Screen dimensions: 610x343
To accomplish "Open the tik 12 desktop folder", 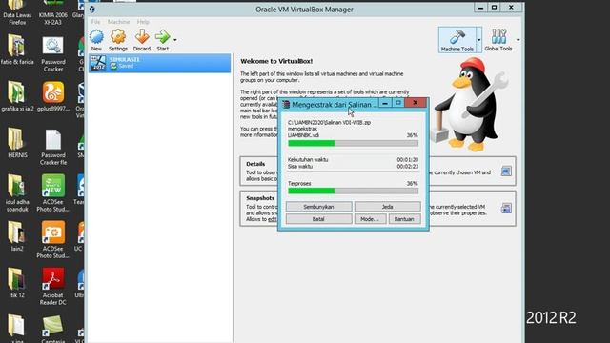I will 17,283.
